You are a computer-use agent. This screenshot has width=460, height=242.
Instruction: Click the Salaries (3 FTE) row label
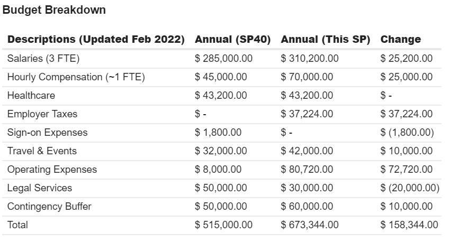(x=43, y=59)
